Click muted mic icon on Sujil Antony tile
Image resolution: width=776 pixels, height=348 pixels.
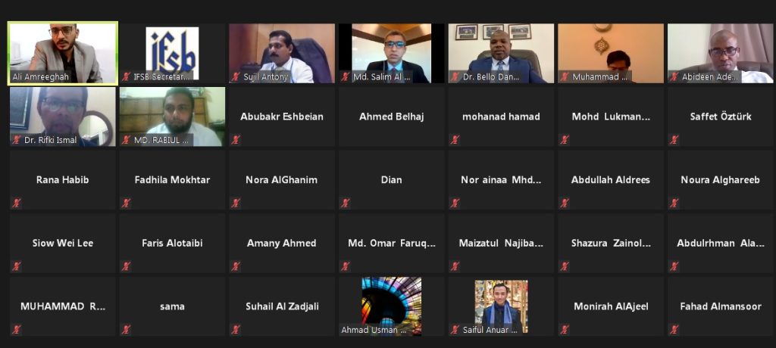pyautogui.click(x=236, y=76)
